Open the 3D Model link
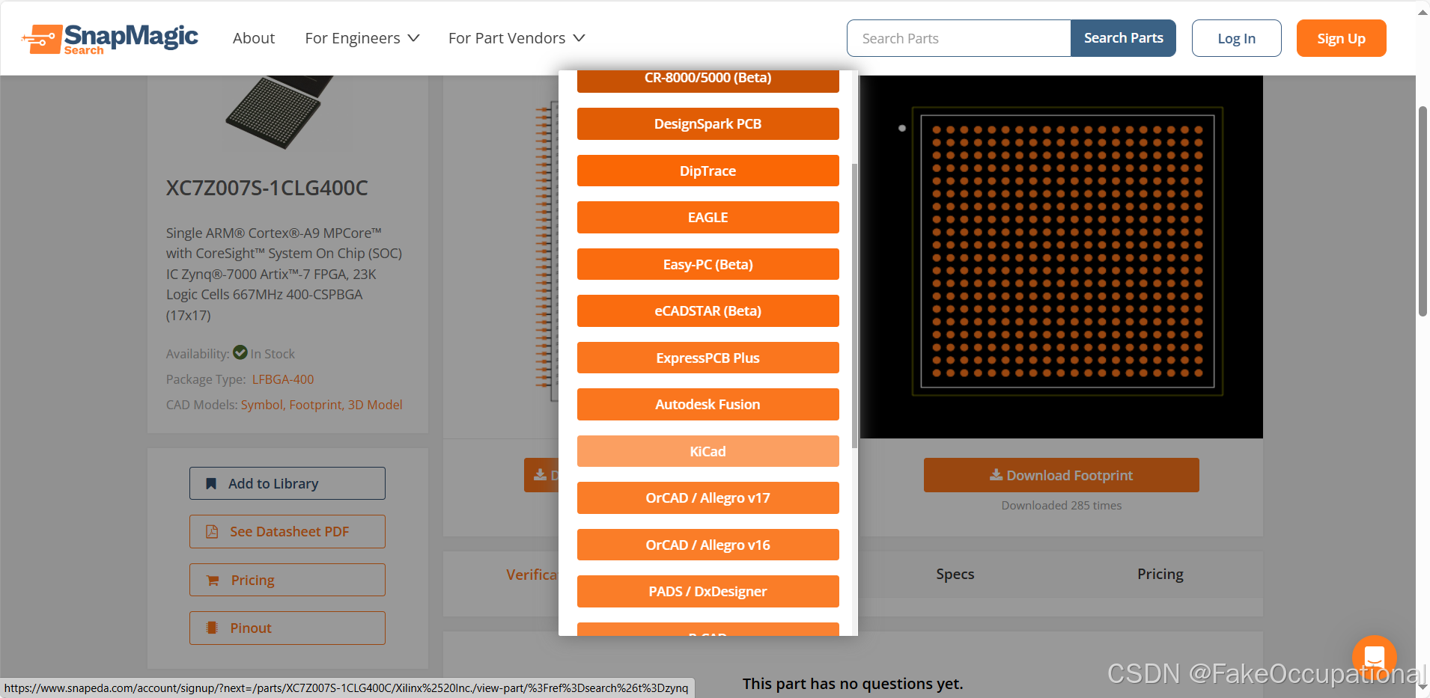The height and width of the screenshot is (698, 1430). point(375,405)
